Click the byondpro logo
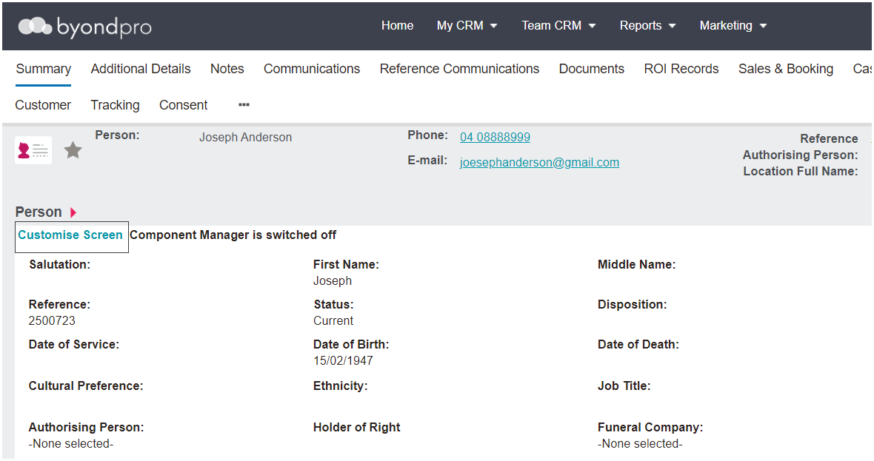The image size is (874, 461). 84,27
